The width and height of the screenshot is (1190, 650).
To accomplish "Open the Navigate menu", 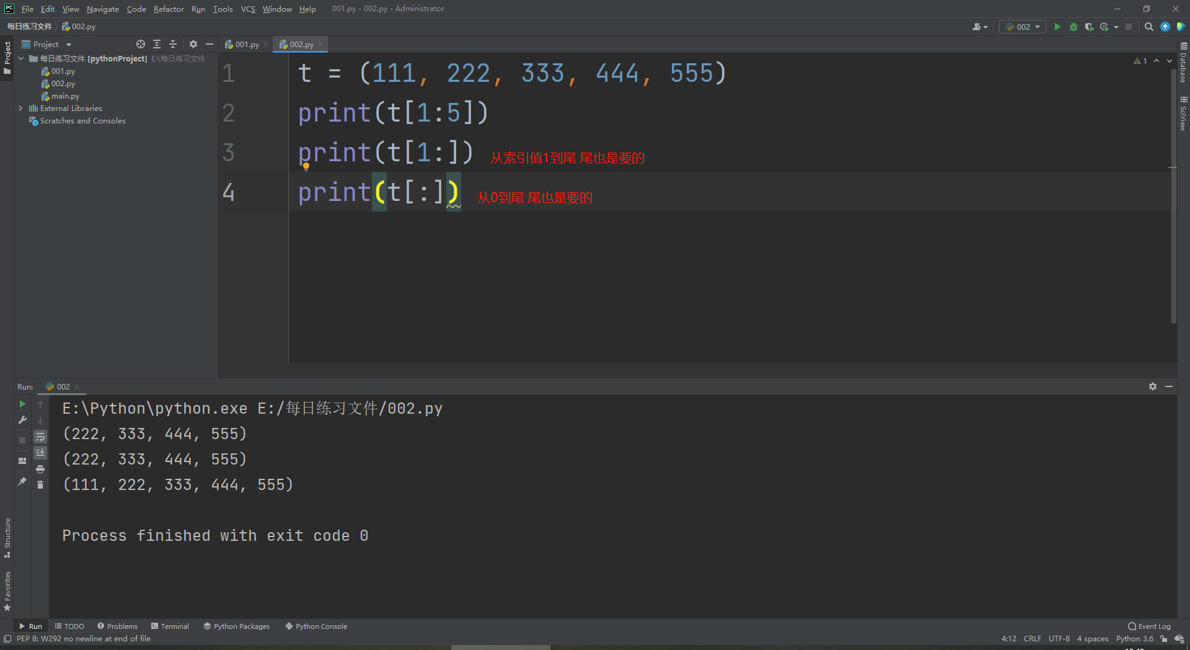I will click(x=103, y=9).
